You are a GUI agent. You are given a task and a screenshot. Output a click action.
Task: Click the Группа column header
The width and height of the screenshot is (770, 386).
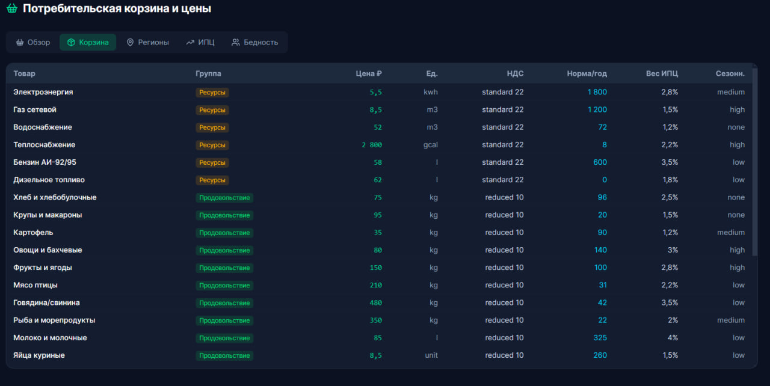click(208, 74)
